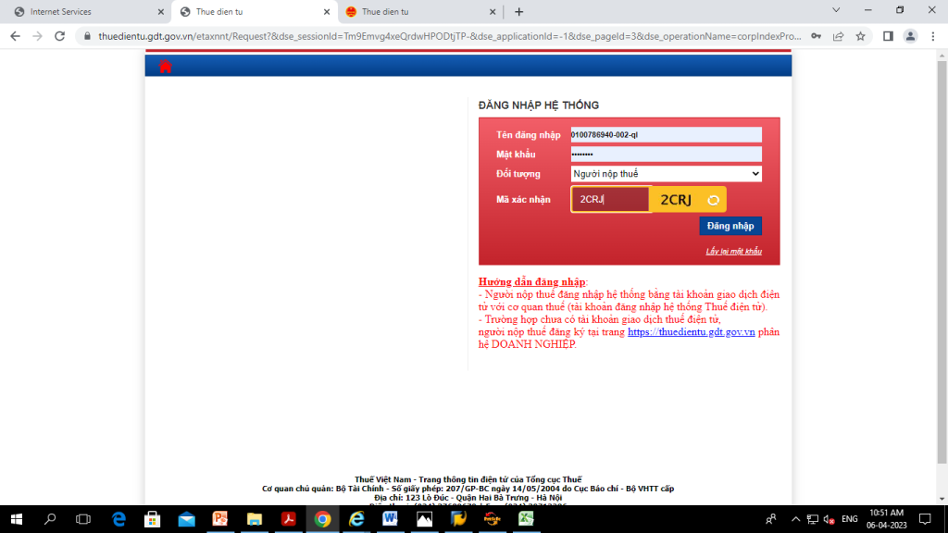Open the Đối tượng dropdown
The image size is (948, 533).
click(x=666, y=174)
